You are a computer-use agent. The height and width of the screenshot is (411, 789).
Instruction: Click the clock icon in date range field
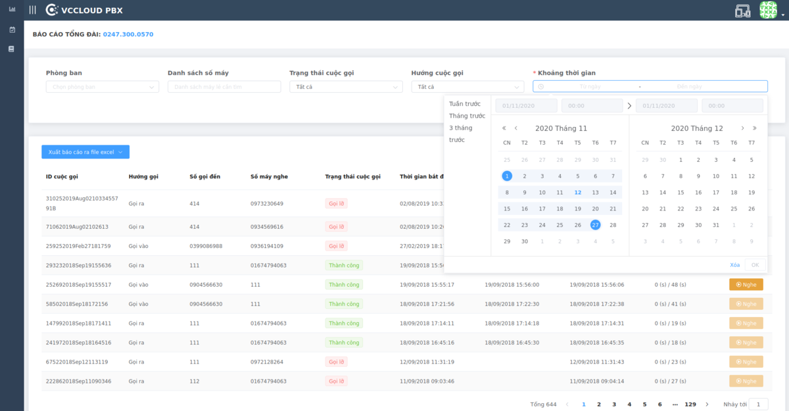tap(541, 86)
